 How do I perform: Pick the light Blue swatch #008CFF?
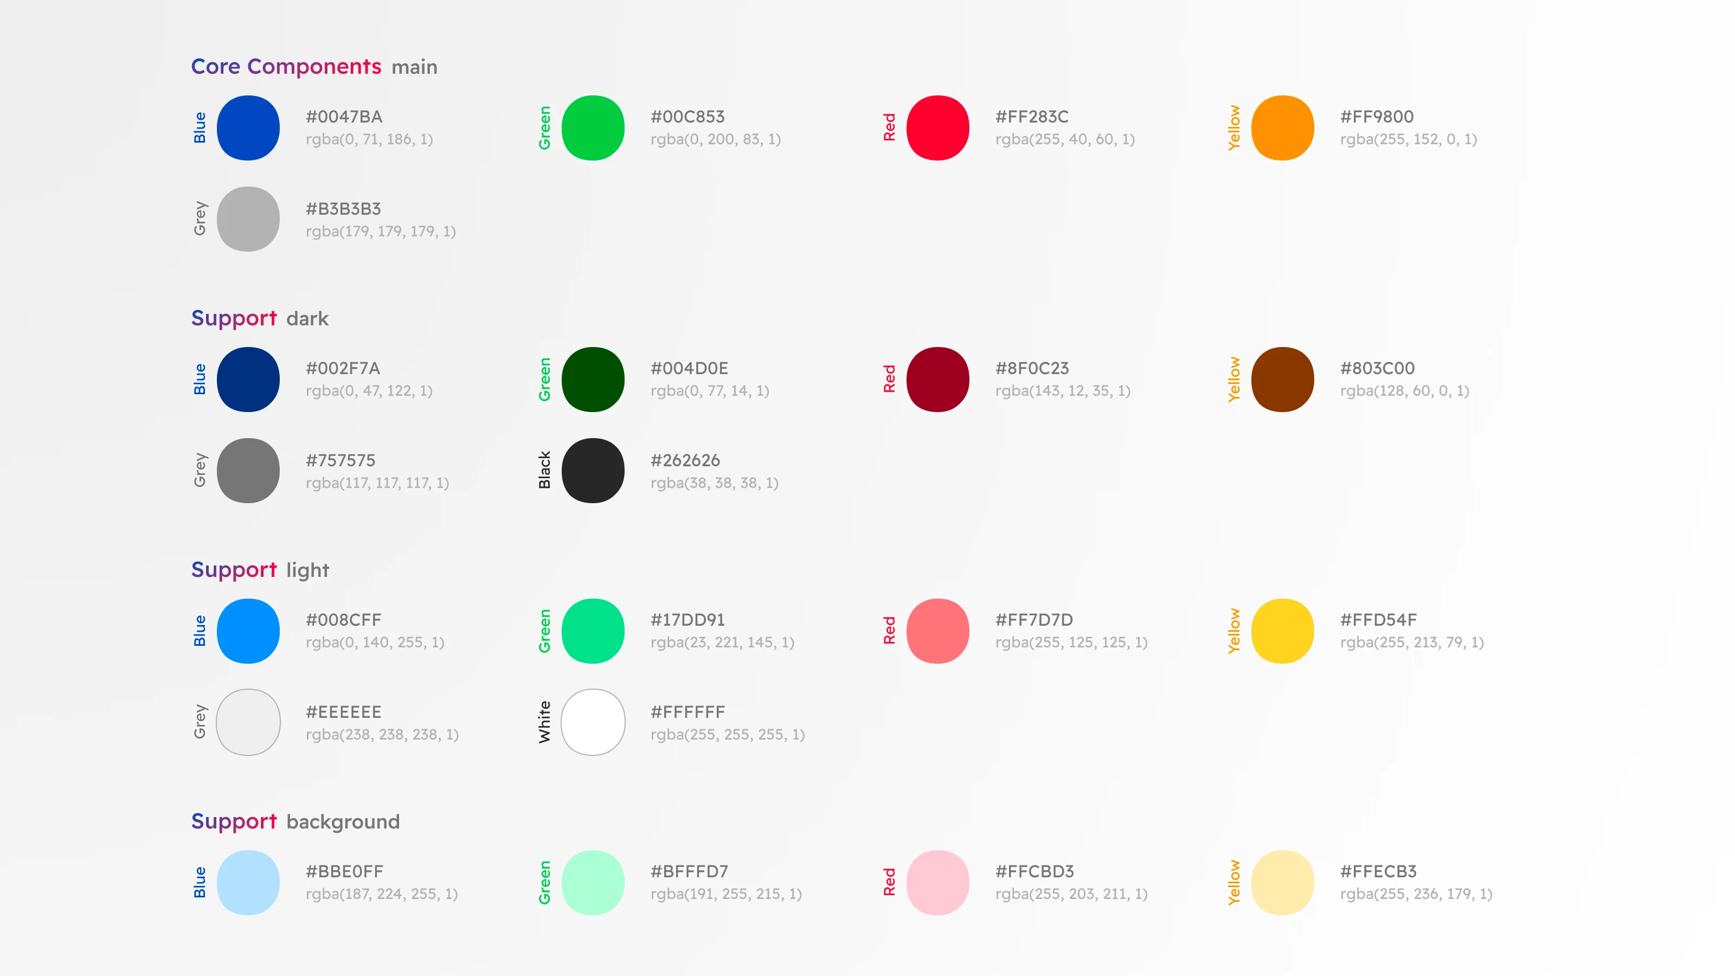pyautogui.click(x=248, y=631)
